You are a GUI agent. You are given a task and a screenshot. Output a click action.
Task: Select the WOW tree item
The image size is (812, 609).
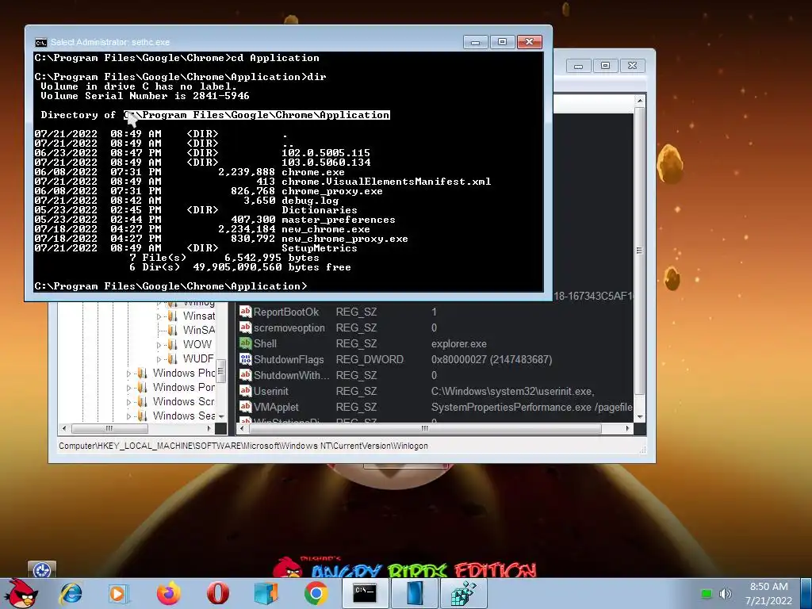click(x=197, y=344)
